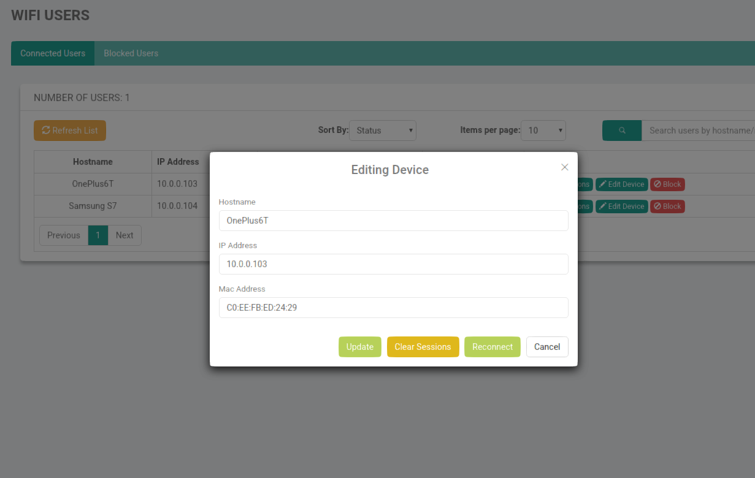Expand the Items per page dropdown
This screenshot has height=478, width=755.
pyautogui.click(x=543, y=131)
